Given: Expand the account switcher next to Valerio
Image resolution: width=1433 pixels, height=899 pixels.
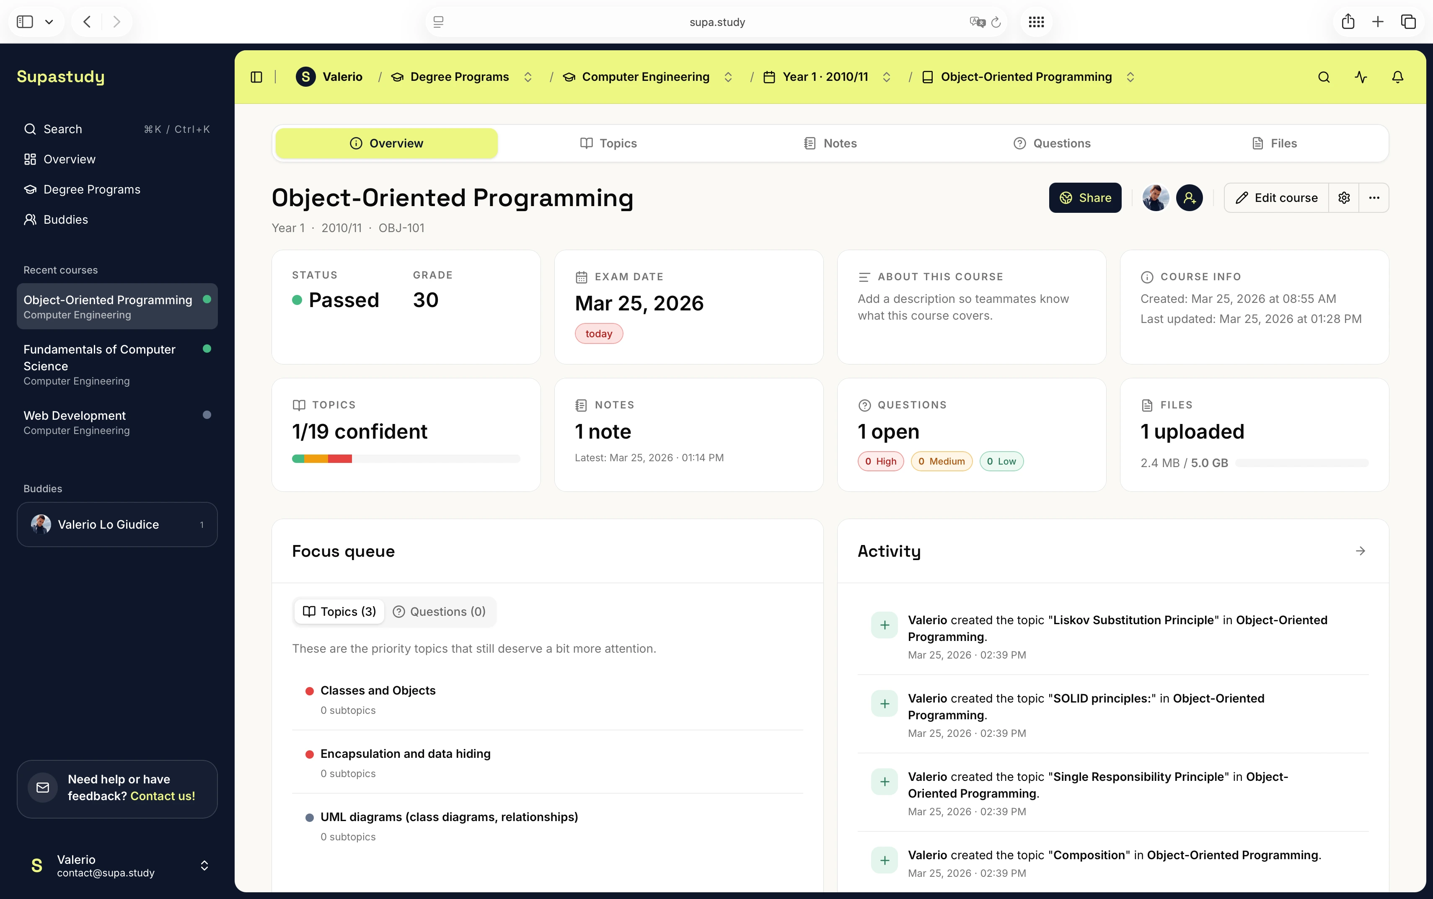Looking at the screenshot, I should click(204, 865).
